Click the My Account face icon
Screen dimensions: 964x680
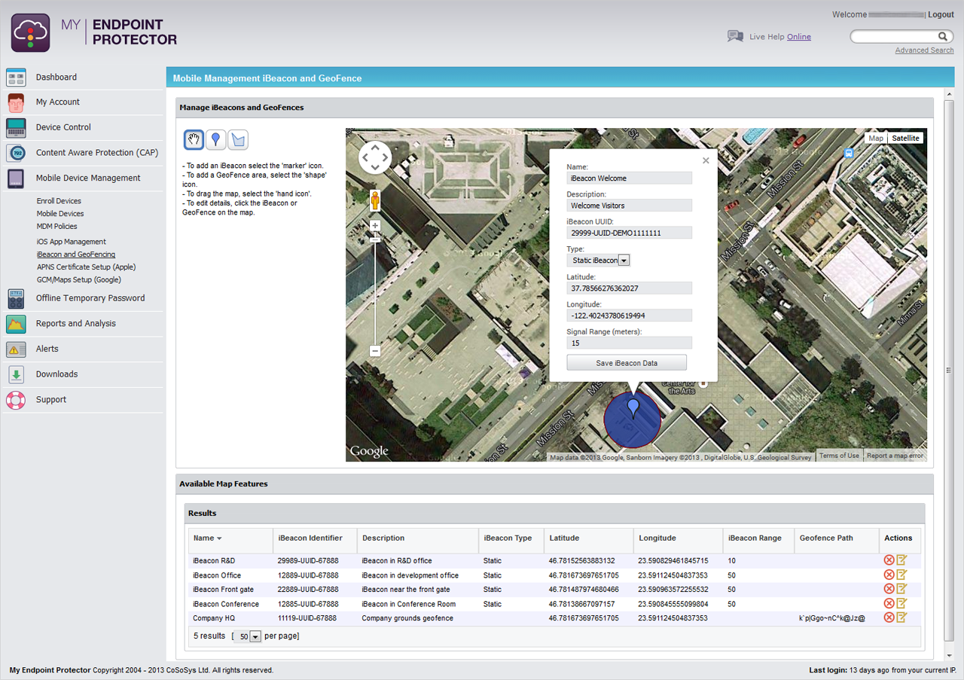16,102
